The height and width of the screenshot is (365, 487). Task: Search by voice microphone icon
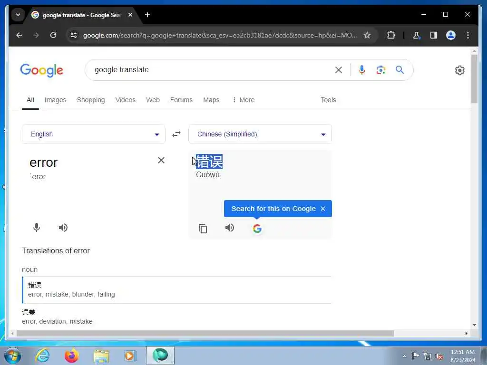tap(362, 70)
